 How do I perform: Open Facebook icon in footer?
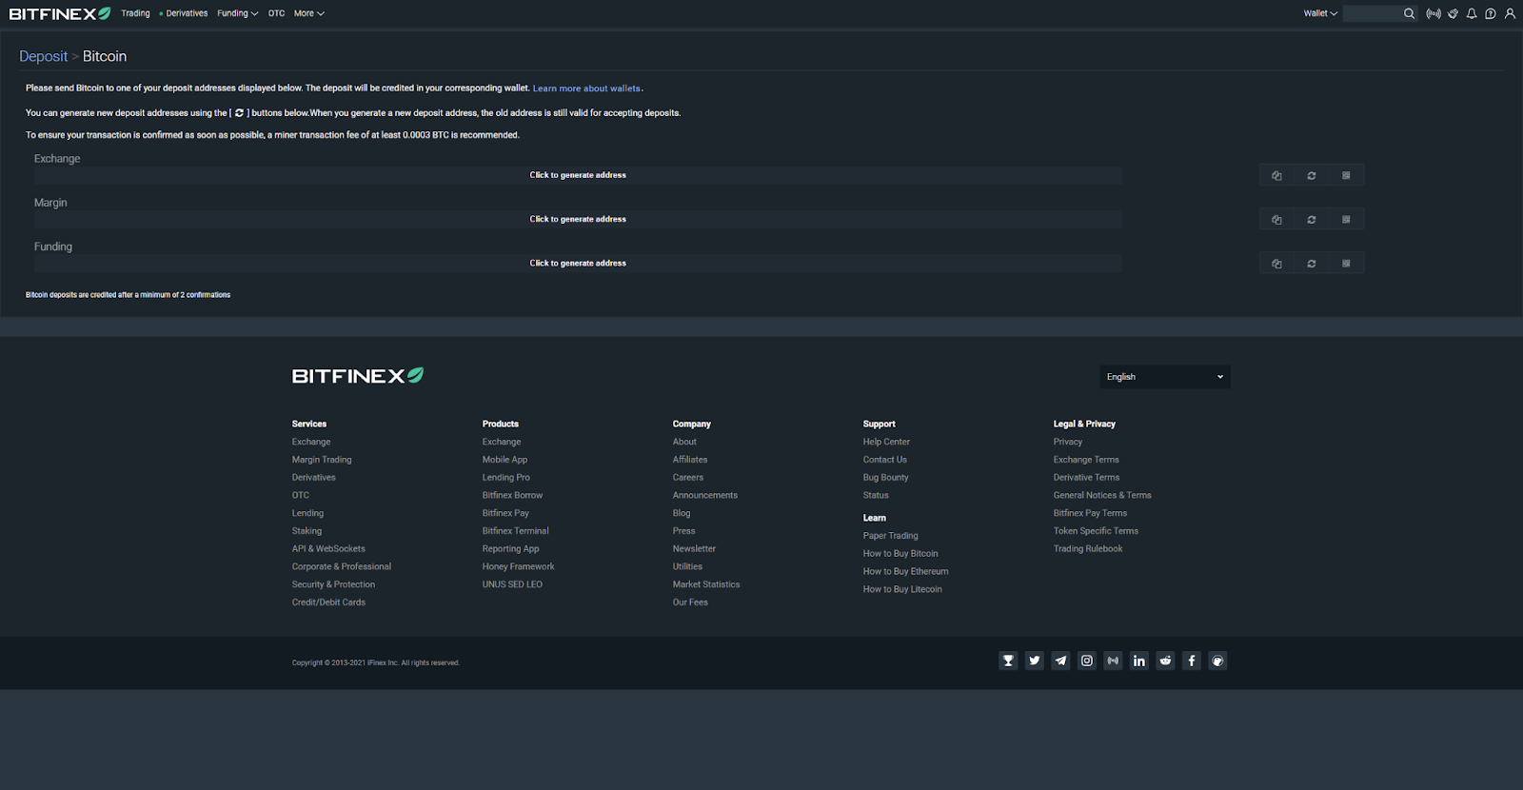point(1192,661)
